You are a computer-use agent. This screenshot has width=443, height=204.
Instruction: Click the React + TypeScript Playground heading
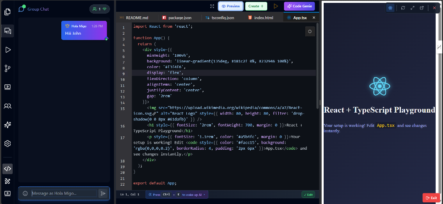click(x=379, y=110)
